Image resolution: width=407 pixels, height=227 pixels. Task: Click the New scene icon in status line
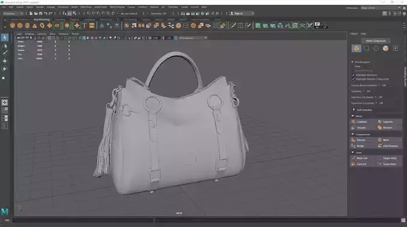tap(31, 13)
